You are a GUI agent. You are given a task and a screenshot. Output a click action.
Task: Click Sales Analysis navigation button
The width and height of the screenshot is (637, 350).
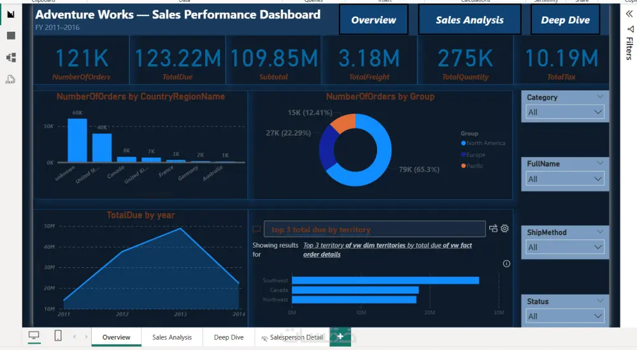pyautogui.click(x=469, y=20)
